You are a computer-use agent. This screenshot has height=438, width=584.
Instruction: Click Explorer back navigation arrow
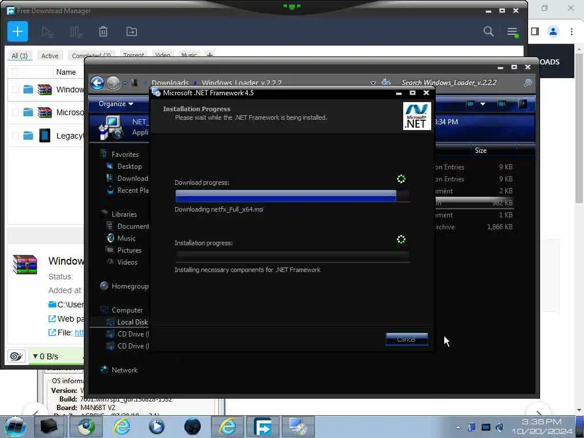(98, 83)
